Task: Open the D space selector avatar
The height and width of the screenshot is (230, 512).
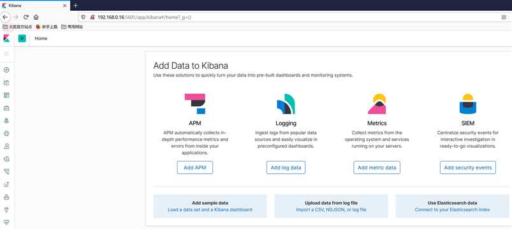Action: (22, 38)
